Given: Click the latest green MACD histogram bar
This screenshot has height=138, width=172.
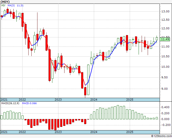Looking at the screenshot, I should tap(157, 118).
